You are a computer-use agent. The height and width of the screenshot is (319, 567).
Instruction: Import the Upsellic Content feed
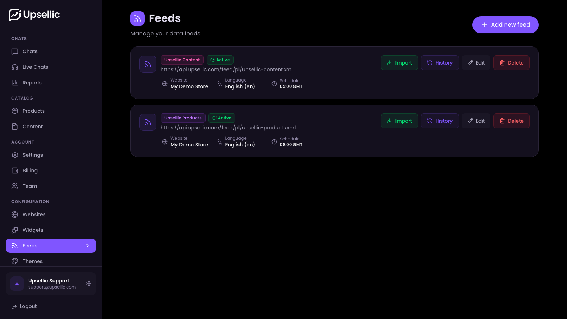point(399,63)
